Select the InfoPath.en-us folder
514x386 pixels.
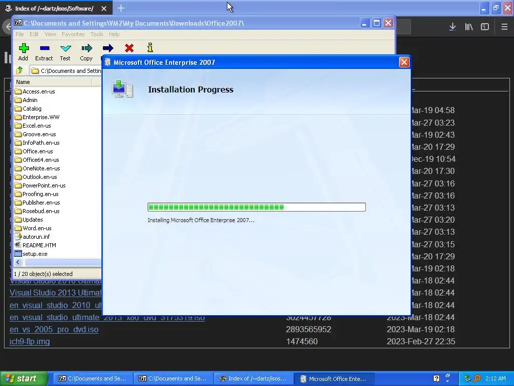point(37,143)
